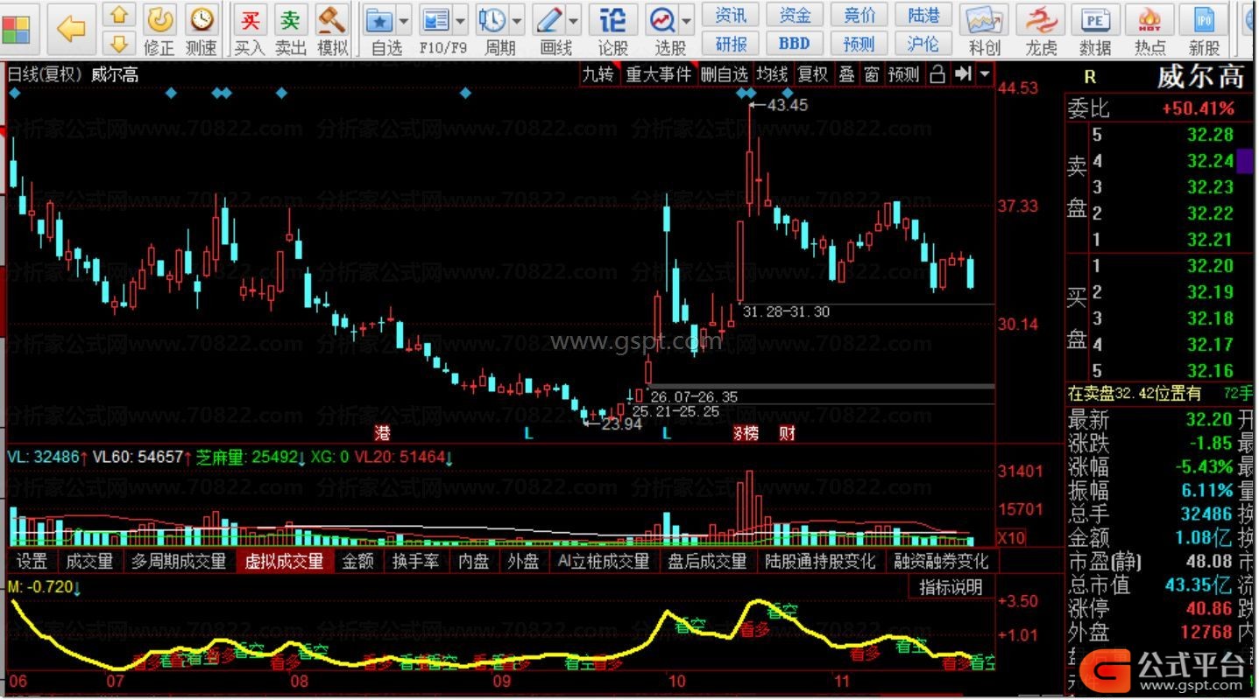Click the 资讯 news button
The height and width of the screenshot is (700, 1259).
(732, 15)
